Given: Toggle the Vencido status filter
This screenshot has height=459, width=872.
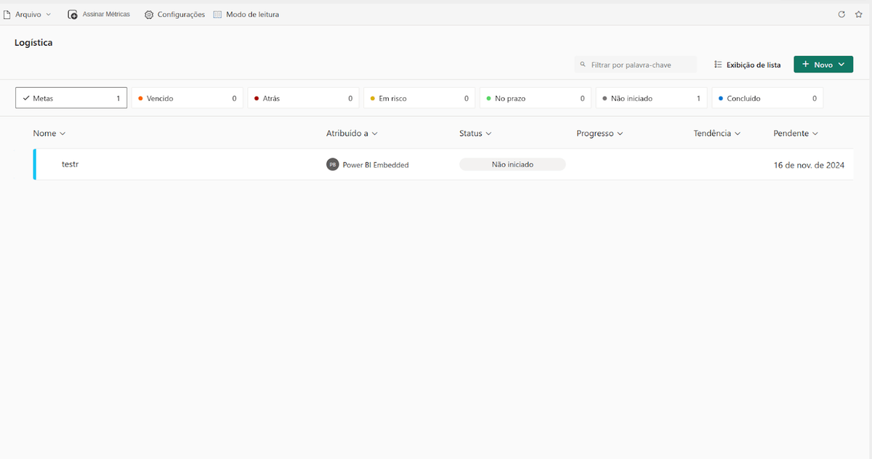Looking at the screenshot, I should pos(187,98).
